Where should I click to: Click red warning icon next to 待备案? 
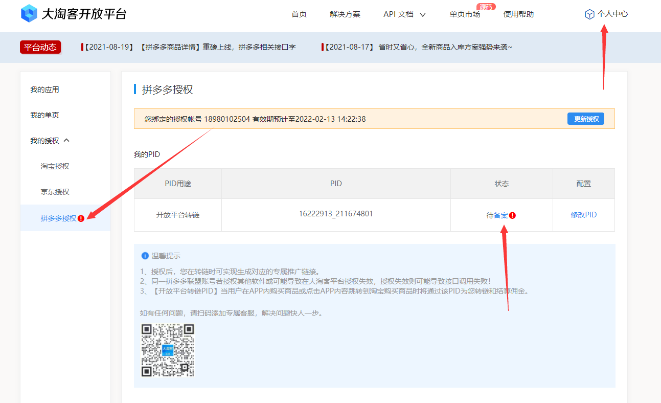pyautogui.click(x=512, y=215)
